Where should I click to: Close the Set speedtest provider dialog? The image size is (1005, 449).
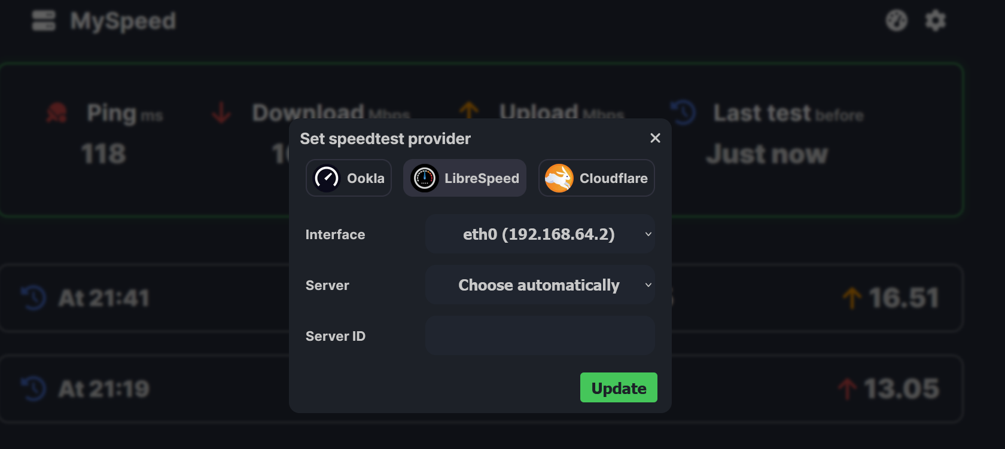pos(655,138)
